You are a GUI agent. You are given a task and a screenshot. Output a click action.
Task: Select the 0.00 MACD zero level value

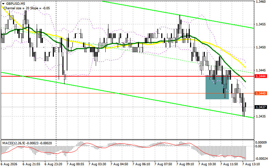click(258, 146)
